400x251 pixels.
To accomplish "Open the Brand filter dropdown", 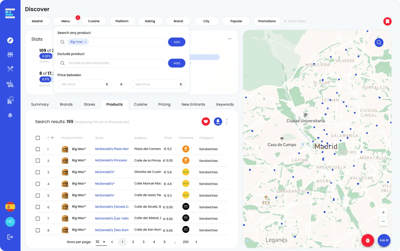I will (x=178, y=21).
